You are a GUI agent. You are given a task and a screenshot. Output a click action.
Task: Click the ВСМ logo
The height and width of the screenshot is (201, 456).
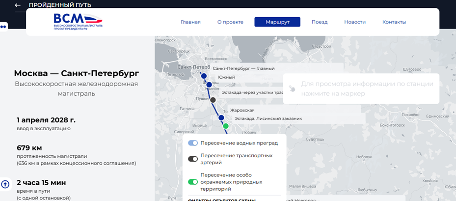tap(78, 22)
